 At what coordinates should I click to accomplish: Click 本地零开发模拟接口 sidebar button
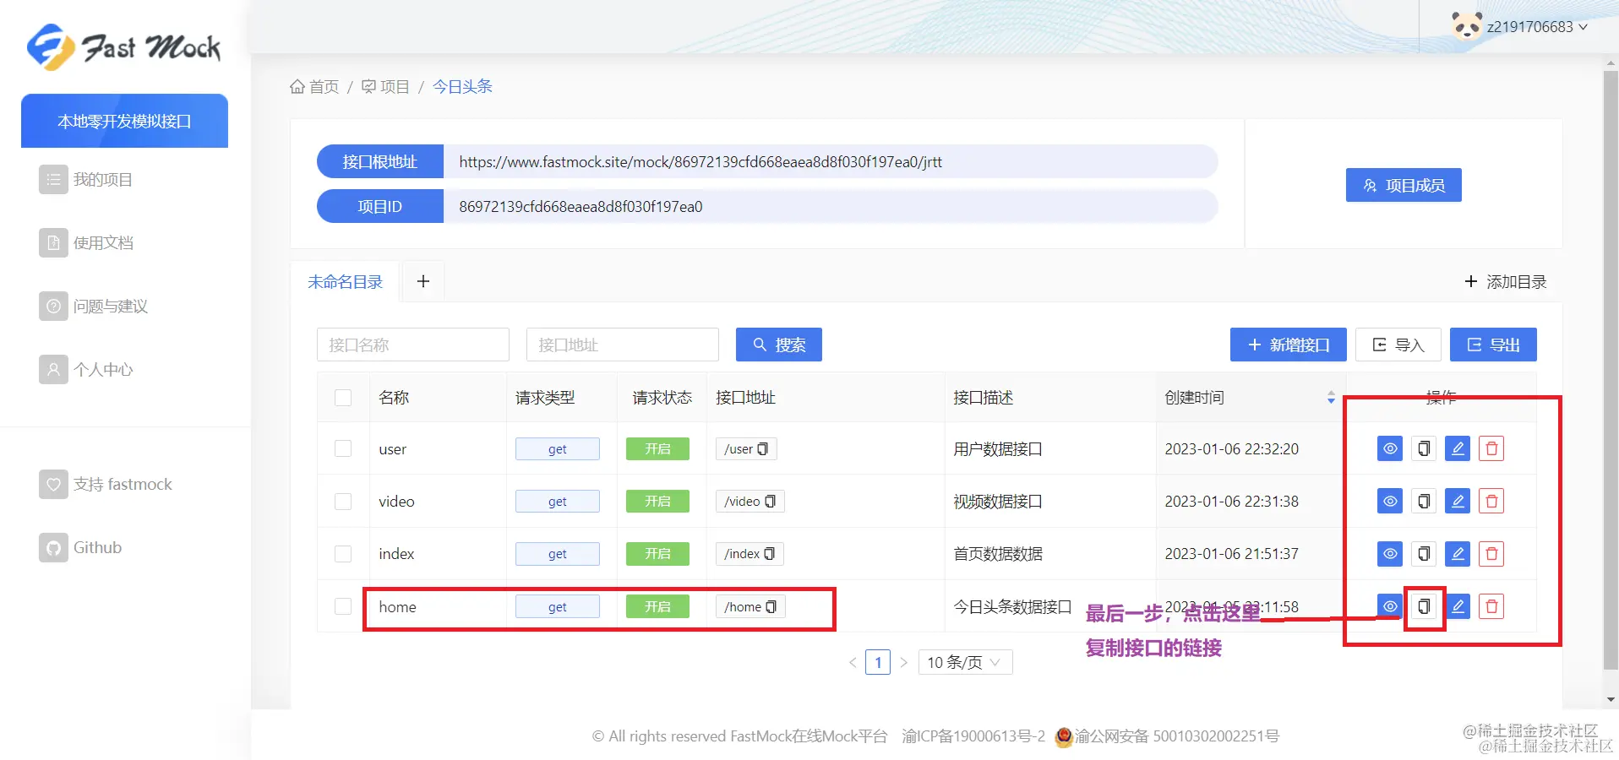tap(124, 121)
